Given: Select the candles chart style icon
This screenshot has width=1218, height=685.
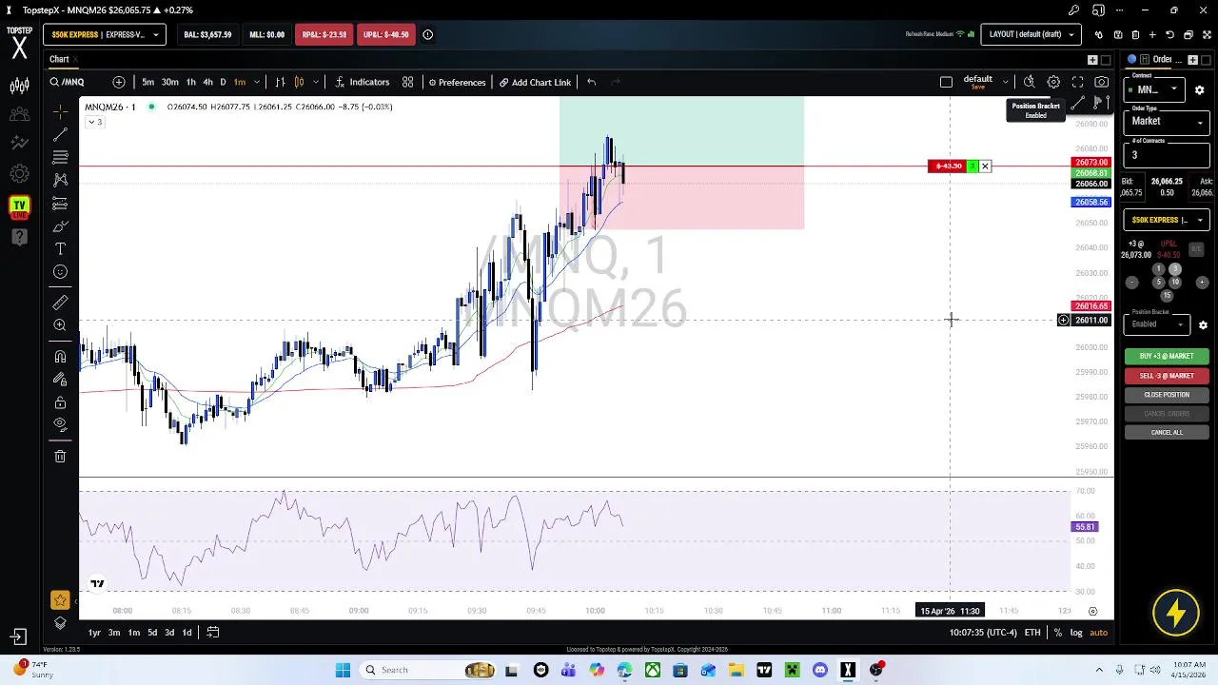Looking at the screenshot, I should click(x=299, y=82).
